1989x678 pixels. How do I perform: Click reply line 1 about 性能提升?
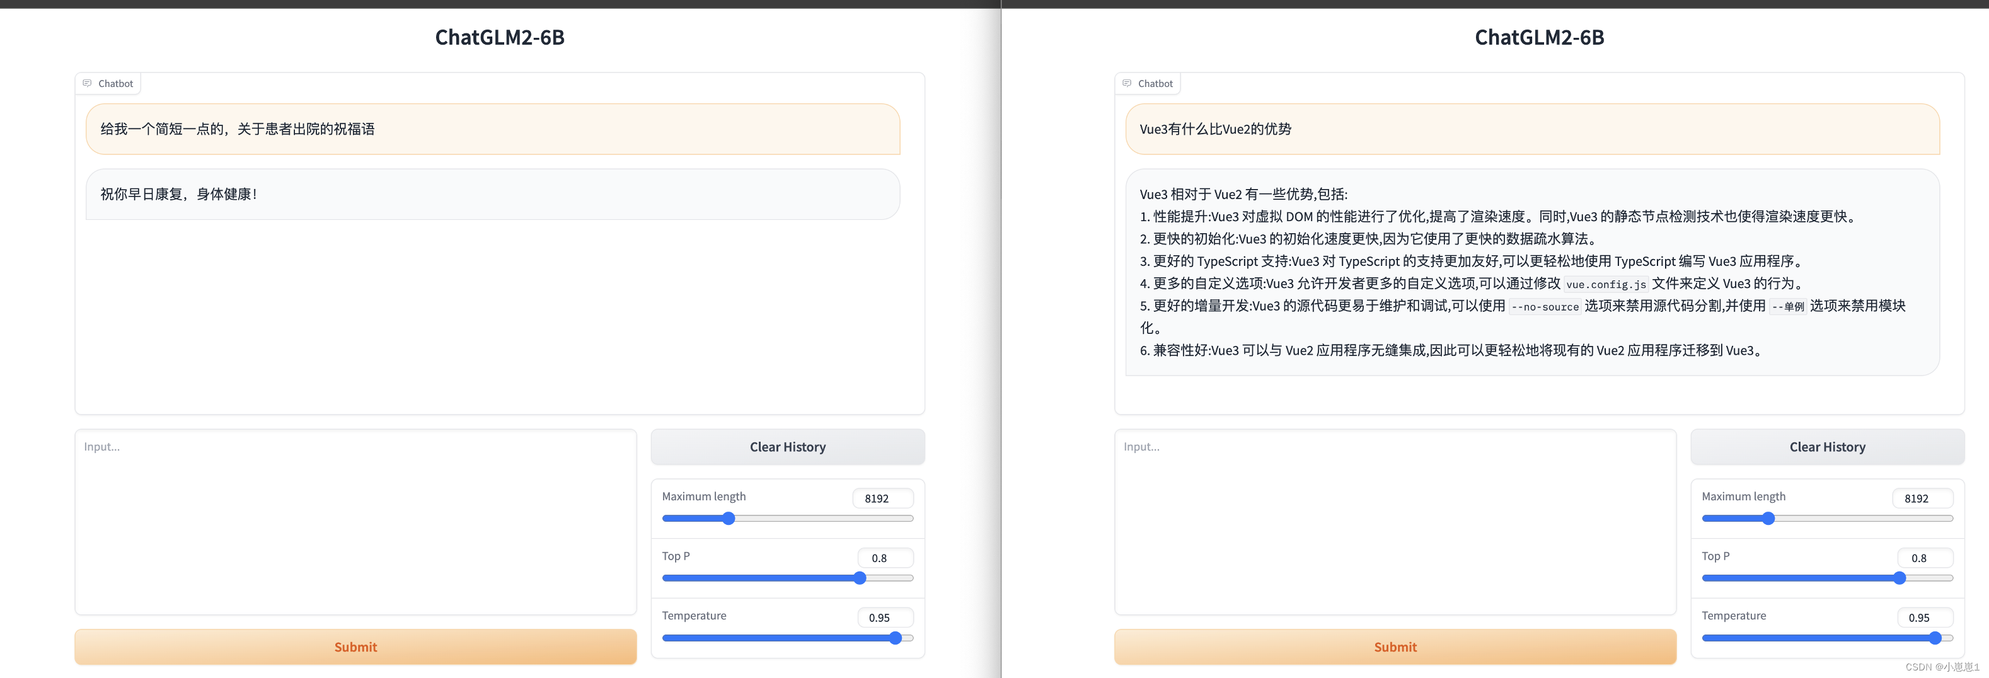click(x=1499, y=216)
